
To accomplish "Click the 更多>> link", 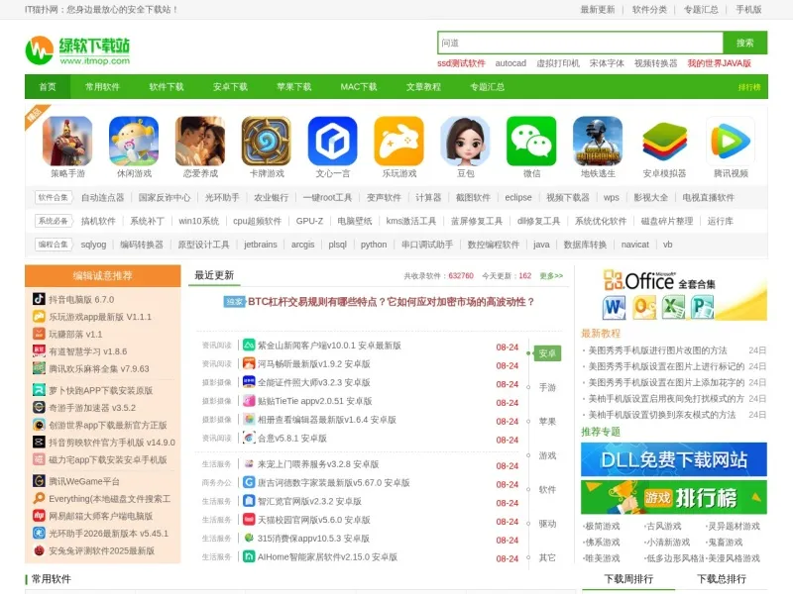I will pos(551,276).
